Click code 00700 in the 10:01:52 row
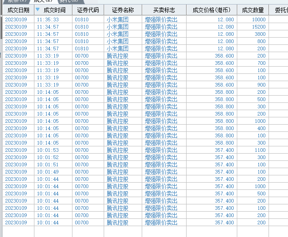 click(x=82, y=157)
